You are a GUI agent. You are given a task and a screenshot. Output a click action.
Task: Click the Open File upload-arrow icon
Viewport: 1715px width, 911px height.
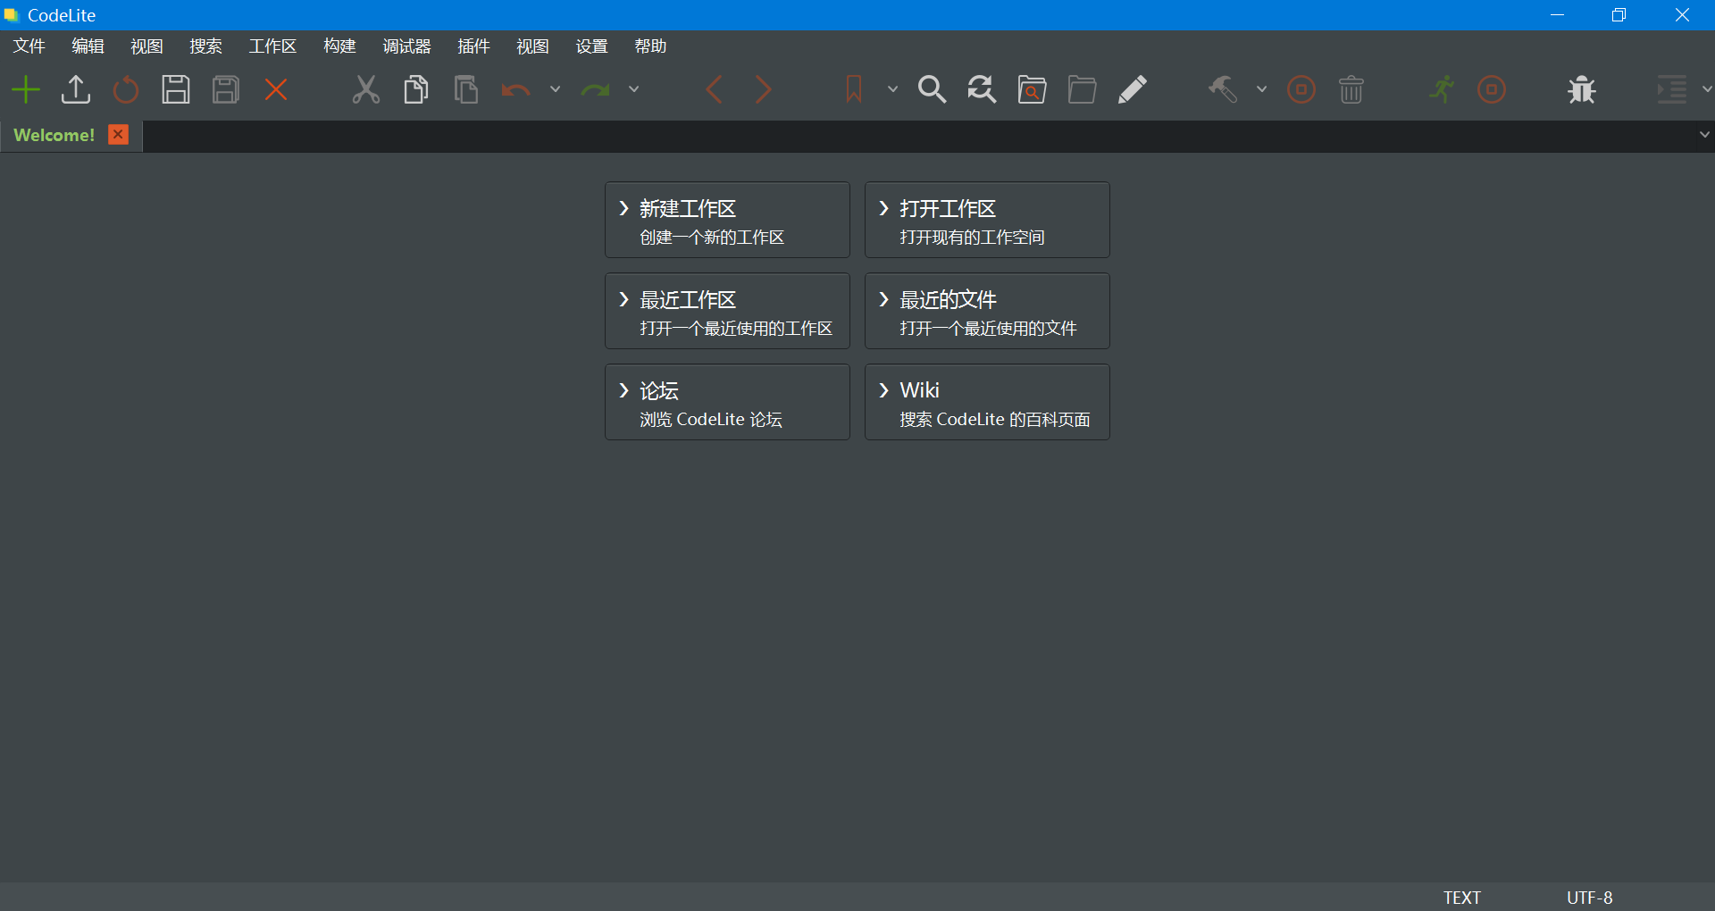[x=76, y=89]
